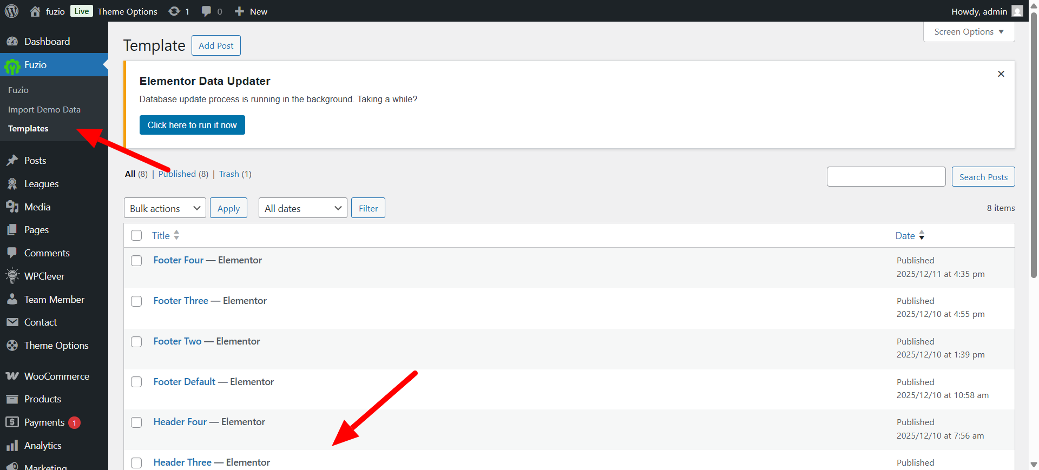Open the Team Member person icon

point(12,299)
